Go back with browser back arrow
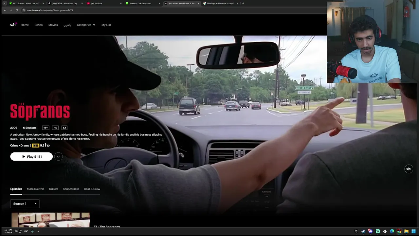Screen dimensions: 419x236 tap(5, 10)
